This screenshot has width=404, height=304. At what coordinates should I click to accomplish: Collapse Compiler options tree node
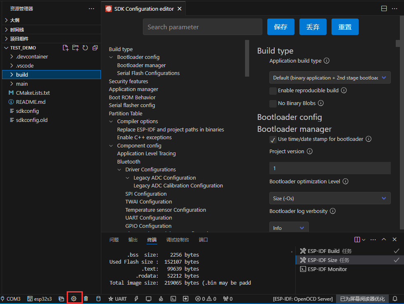[111, 122]
